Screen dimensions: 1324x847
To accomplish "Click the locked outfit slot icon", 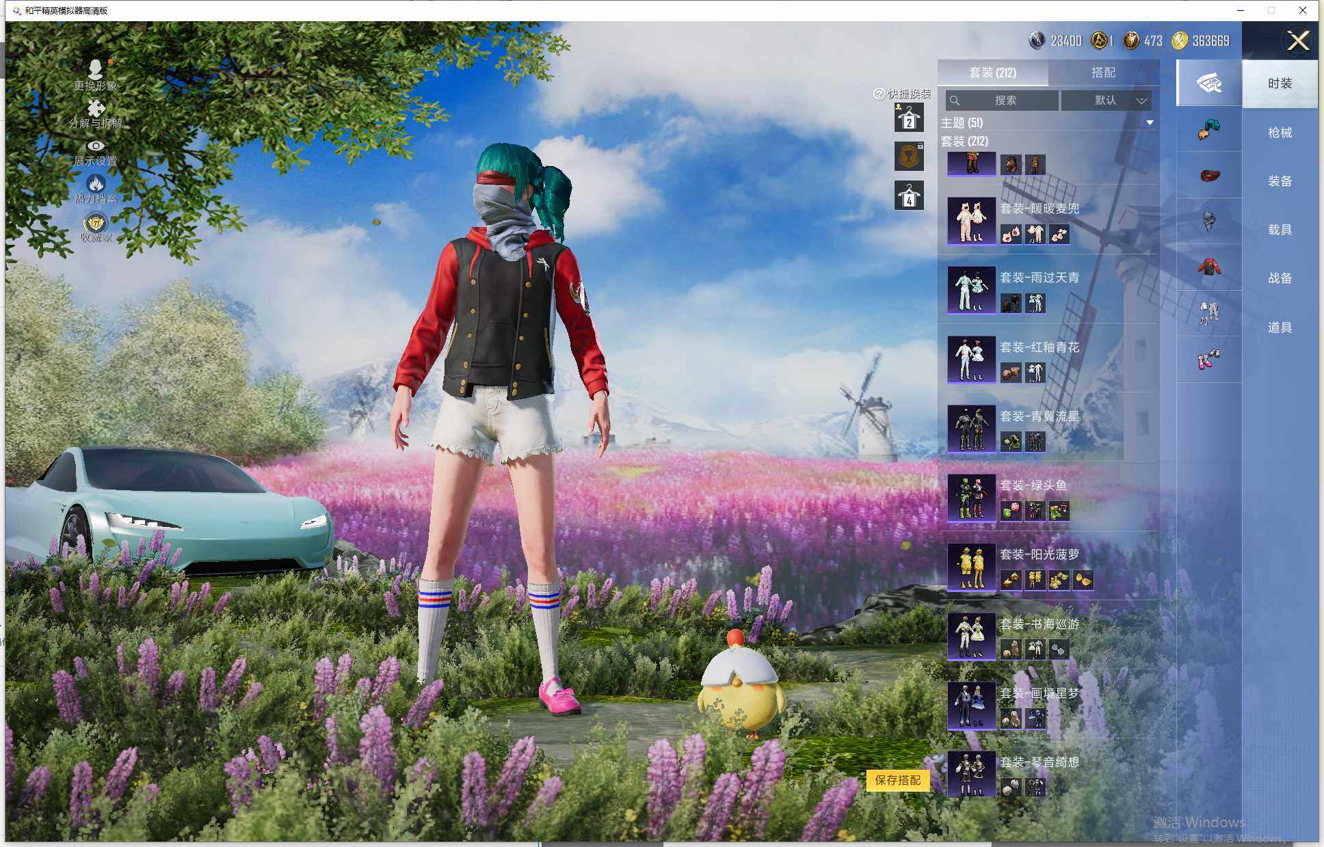I will pos(909,157).
